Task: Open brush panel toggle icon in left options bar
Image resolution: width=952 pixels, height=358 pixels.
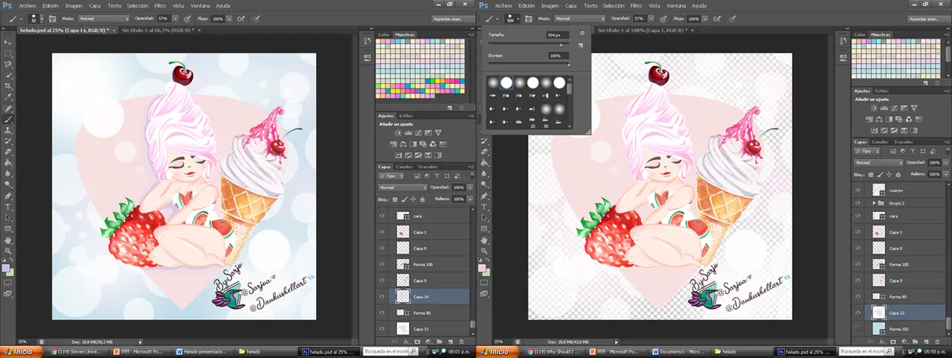Action: point(54,17)
